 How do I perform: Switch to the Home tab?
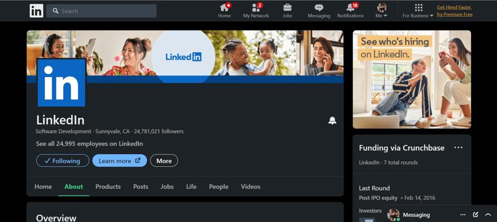pos(43,186)
